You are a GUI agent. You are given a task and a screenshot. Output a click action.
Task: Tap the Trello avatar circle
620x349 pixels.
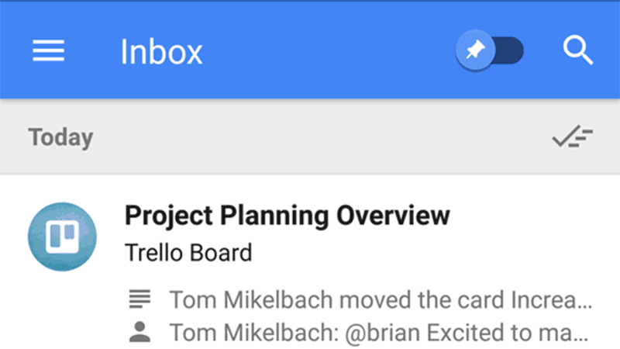point(62,237)
